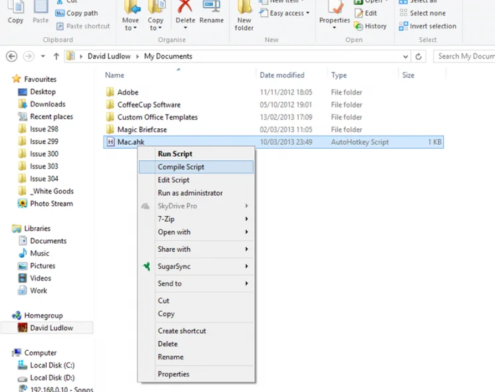495x392 pixels.
Task: Open the Music library
Action: click(34, 253)
